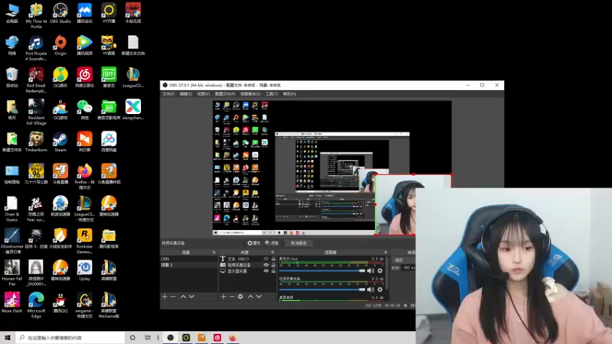
Task: Open the Rockstar Games desktop shortcut
Action: point(85,241)
